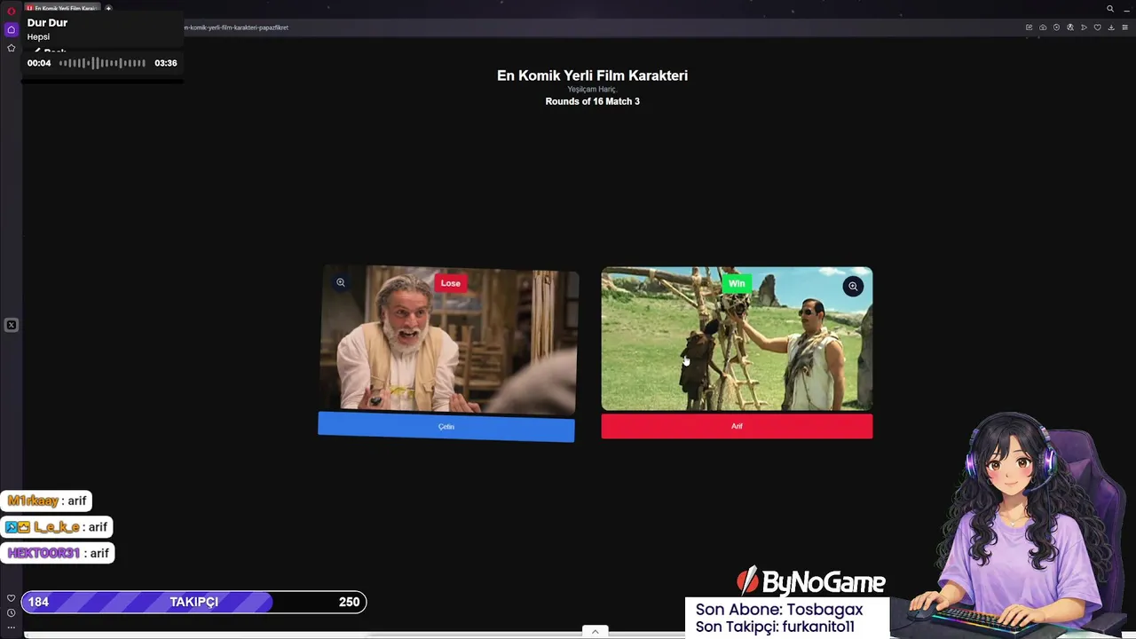
Task: Click L_e_k_e's chat message
Action: pos(56,526)
